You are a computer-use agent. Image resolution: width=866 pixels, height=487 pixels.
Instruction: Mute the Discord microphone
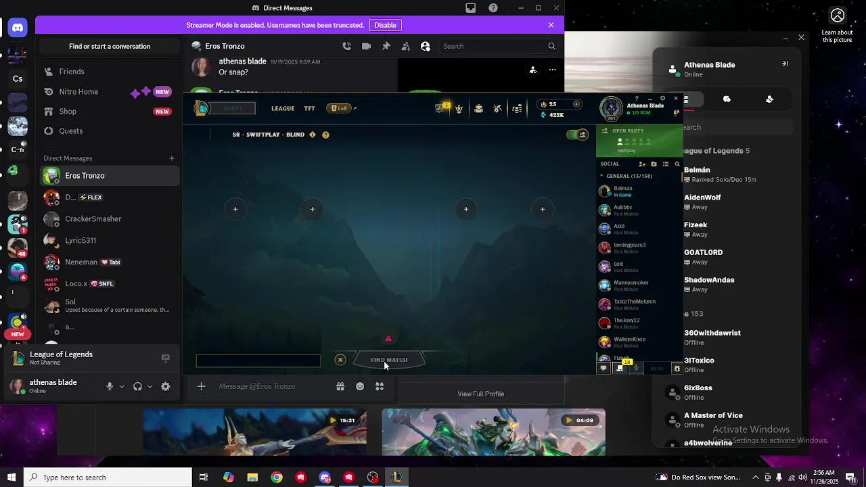110,386
